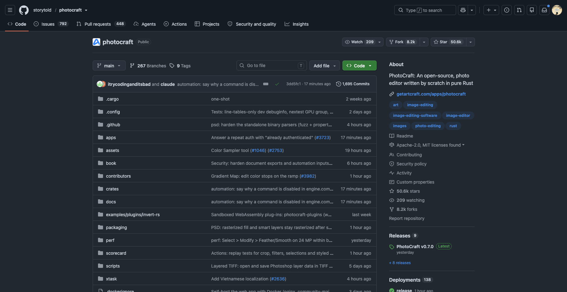Switch to the Issues tab
Image resolution: width=567 pixels, height=292 pixels.
pos(51,24)
